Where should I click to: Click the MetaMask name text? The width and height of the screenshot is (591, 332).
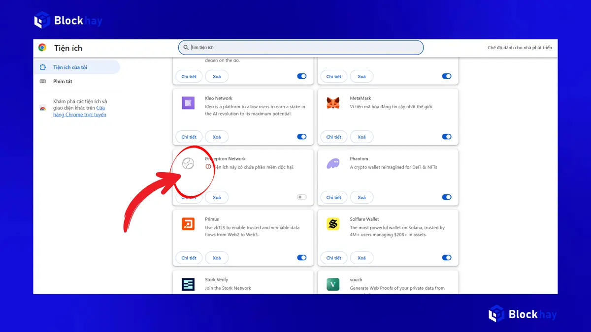coord(361,98)
